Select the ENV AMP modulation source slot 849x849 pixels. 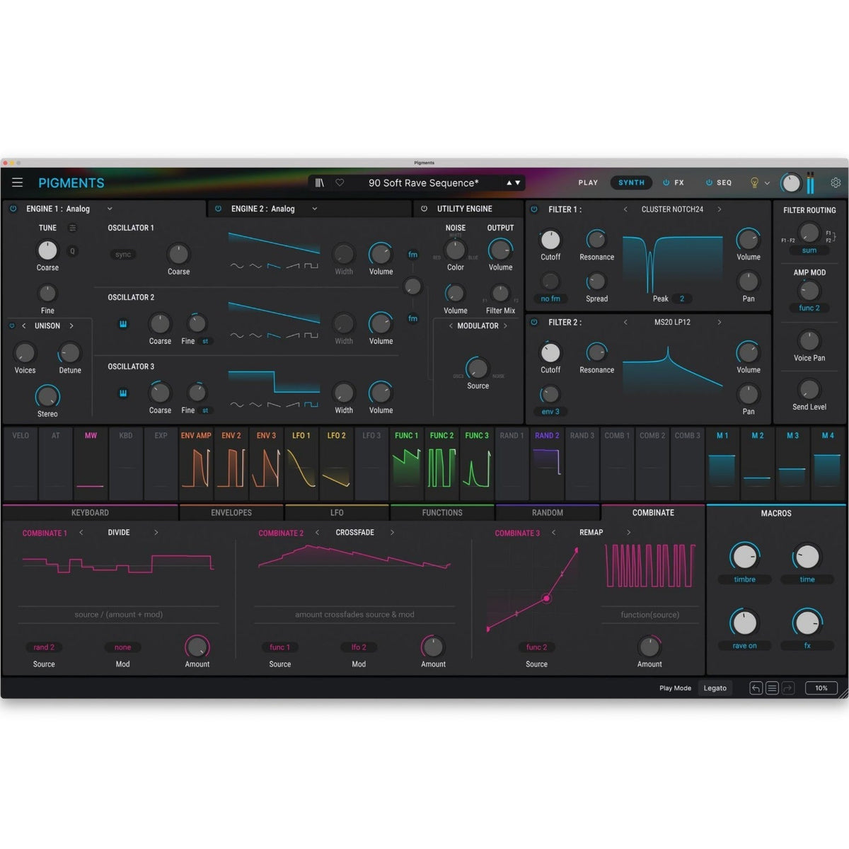(x=196, y=463)
